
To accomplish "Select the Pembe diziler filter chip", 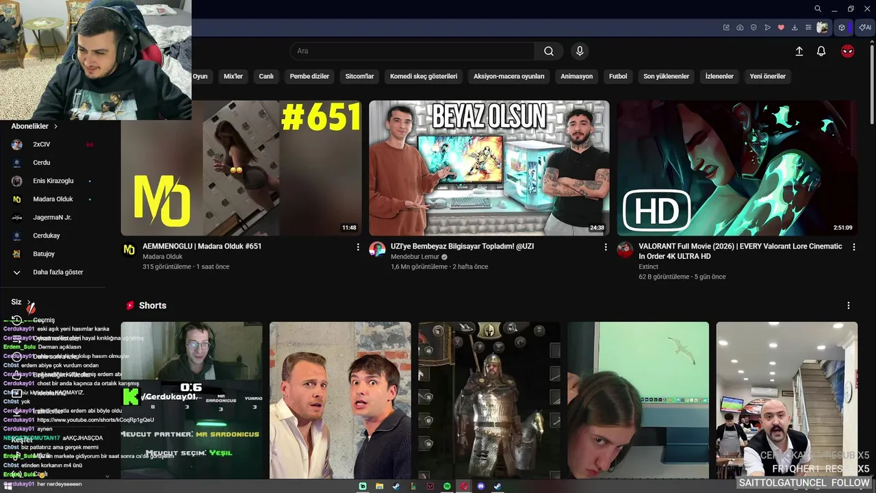I will (309, 77).
